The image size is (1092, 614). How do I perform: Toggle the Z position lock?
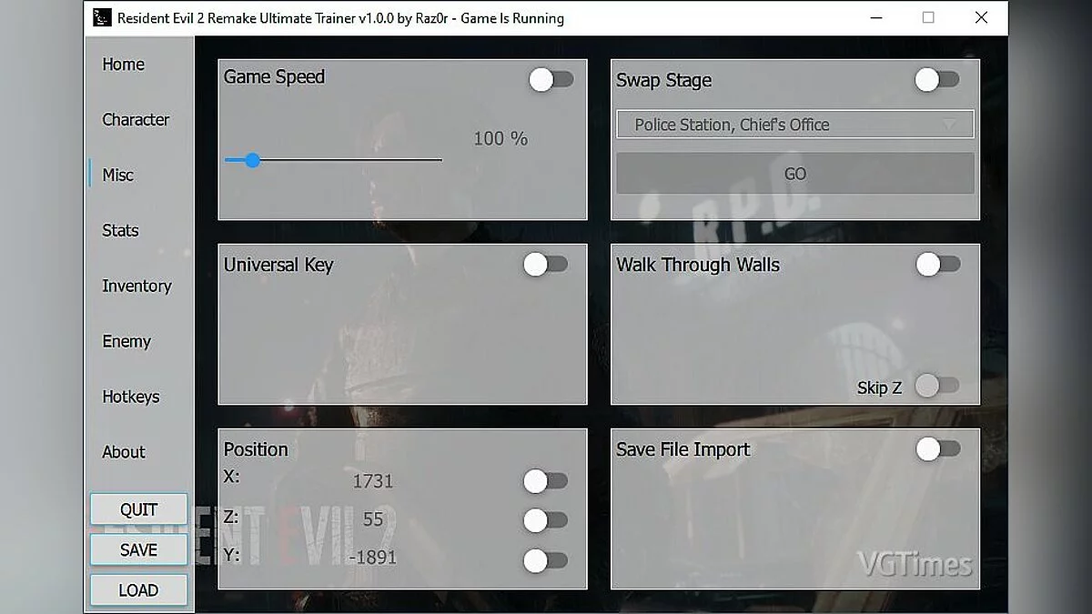coord(545,520)
